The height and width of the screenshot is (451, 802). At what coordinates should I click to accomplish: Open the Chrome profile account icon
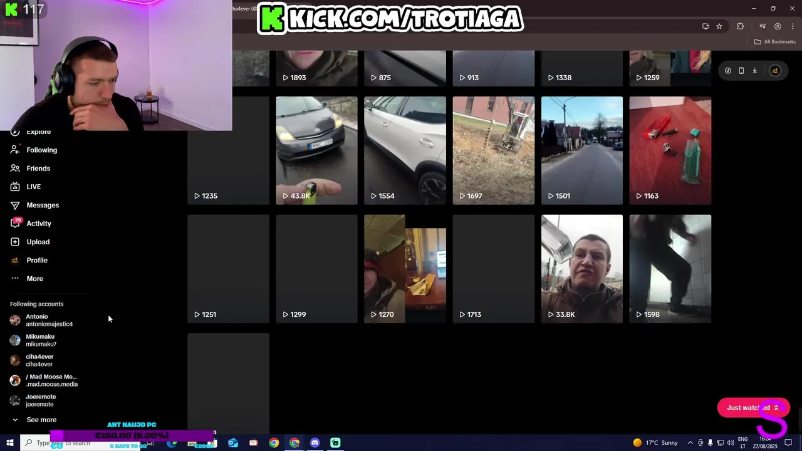pyautogui.click(x=778, y=26)
